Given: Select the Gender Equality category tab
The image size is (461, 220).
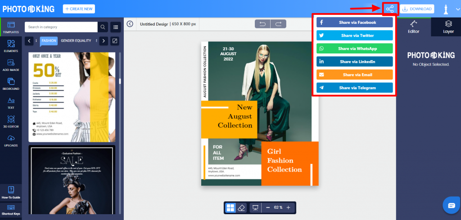Looking at the screenshot, I should pos(76,40).
